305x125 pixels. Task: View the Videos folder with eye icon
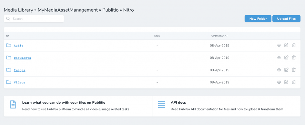pyautogui.click(x=279, y=82)
